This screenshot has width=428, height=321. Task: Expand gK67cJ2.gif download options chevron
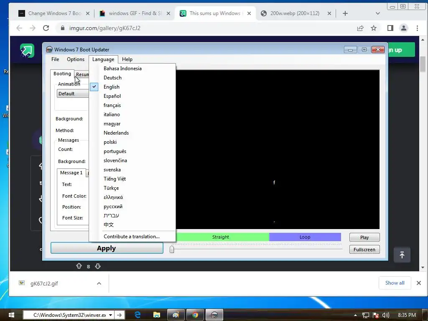(99, 284)
